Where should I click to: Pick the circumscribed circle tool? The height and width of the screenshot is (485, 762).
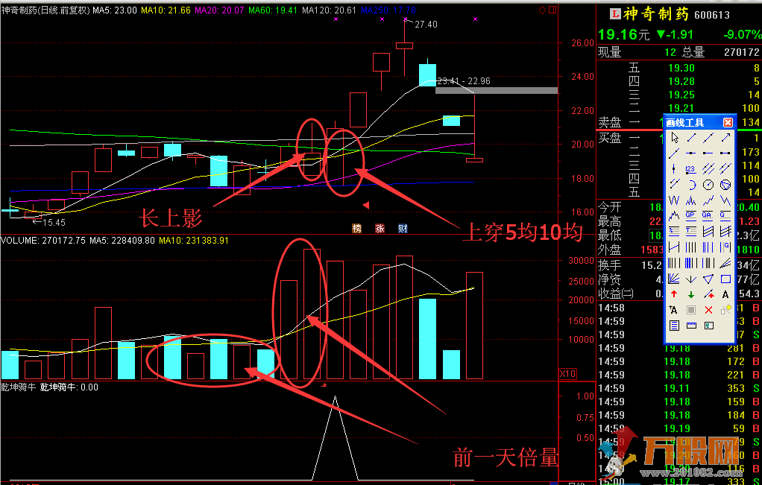(725, 185)
